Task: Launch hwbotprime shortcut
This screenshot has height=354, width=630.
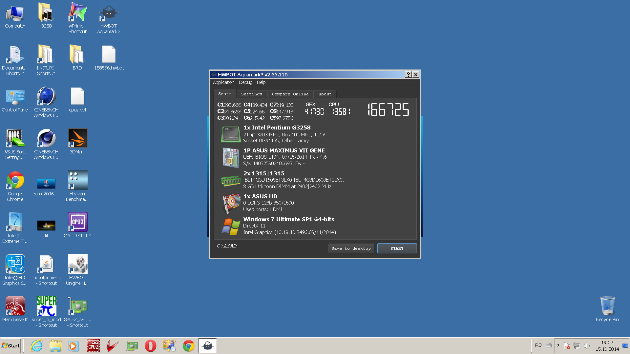Action: coord(46,270)
